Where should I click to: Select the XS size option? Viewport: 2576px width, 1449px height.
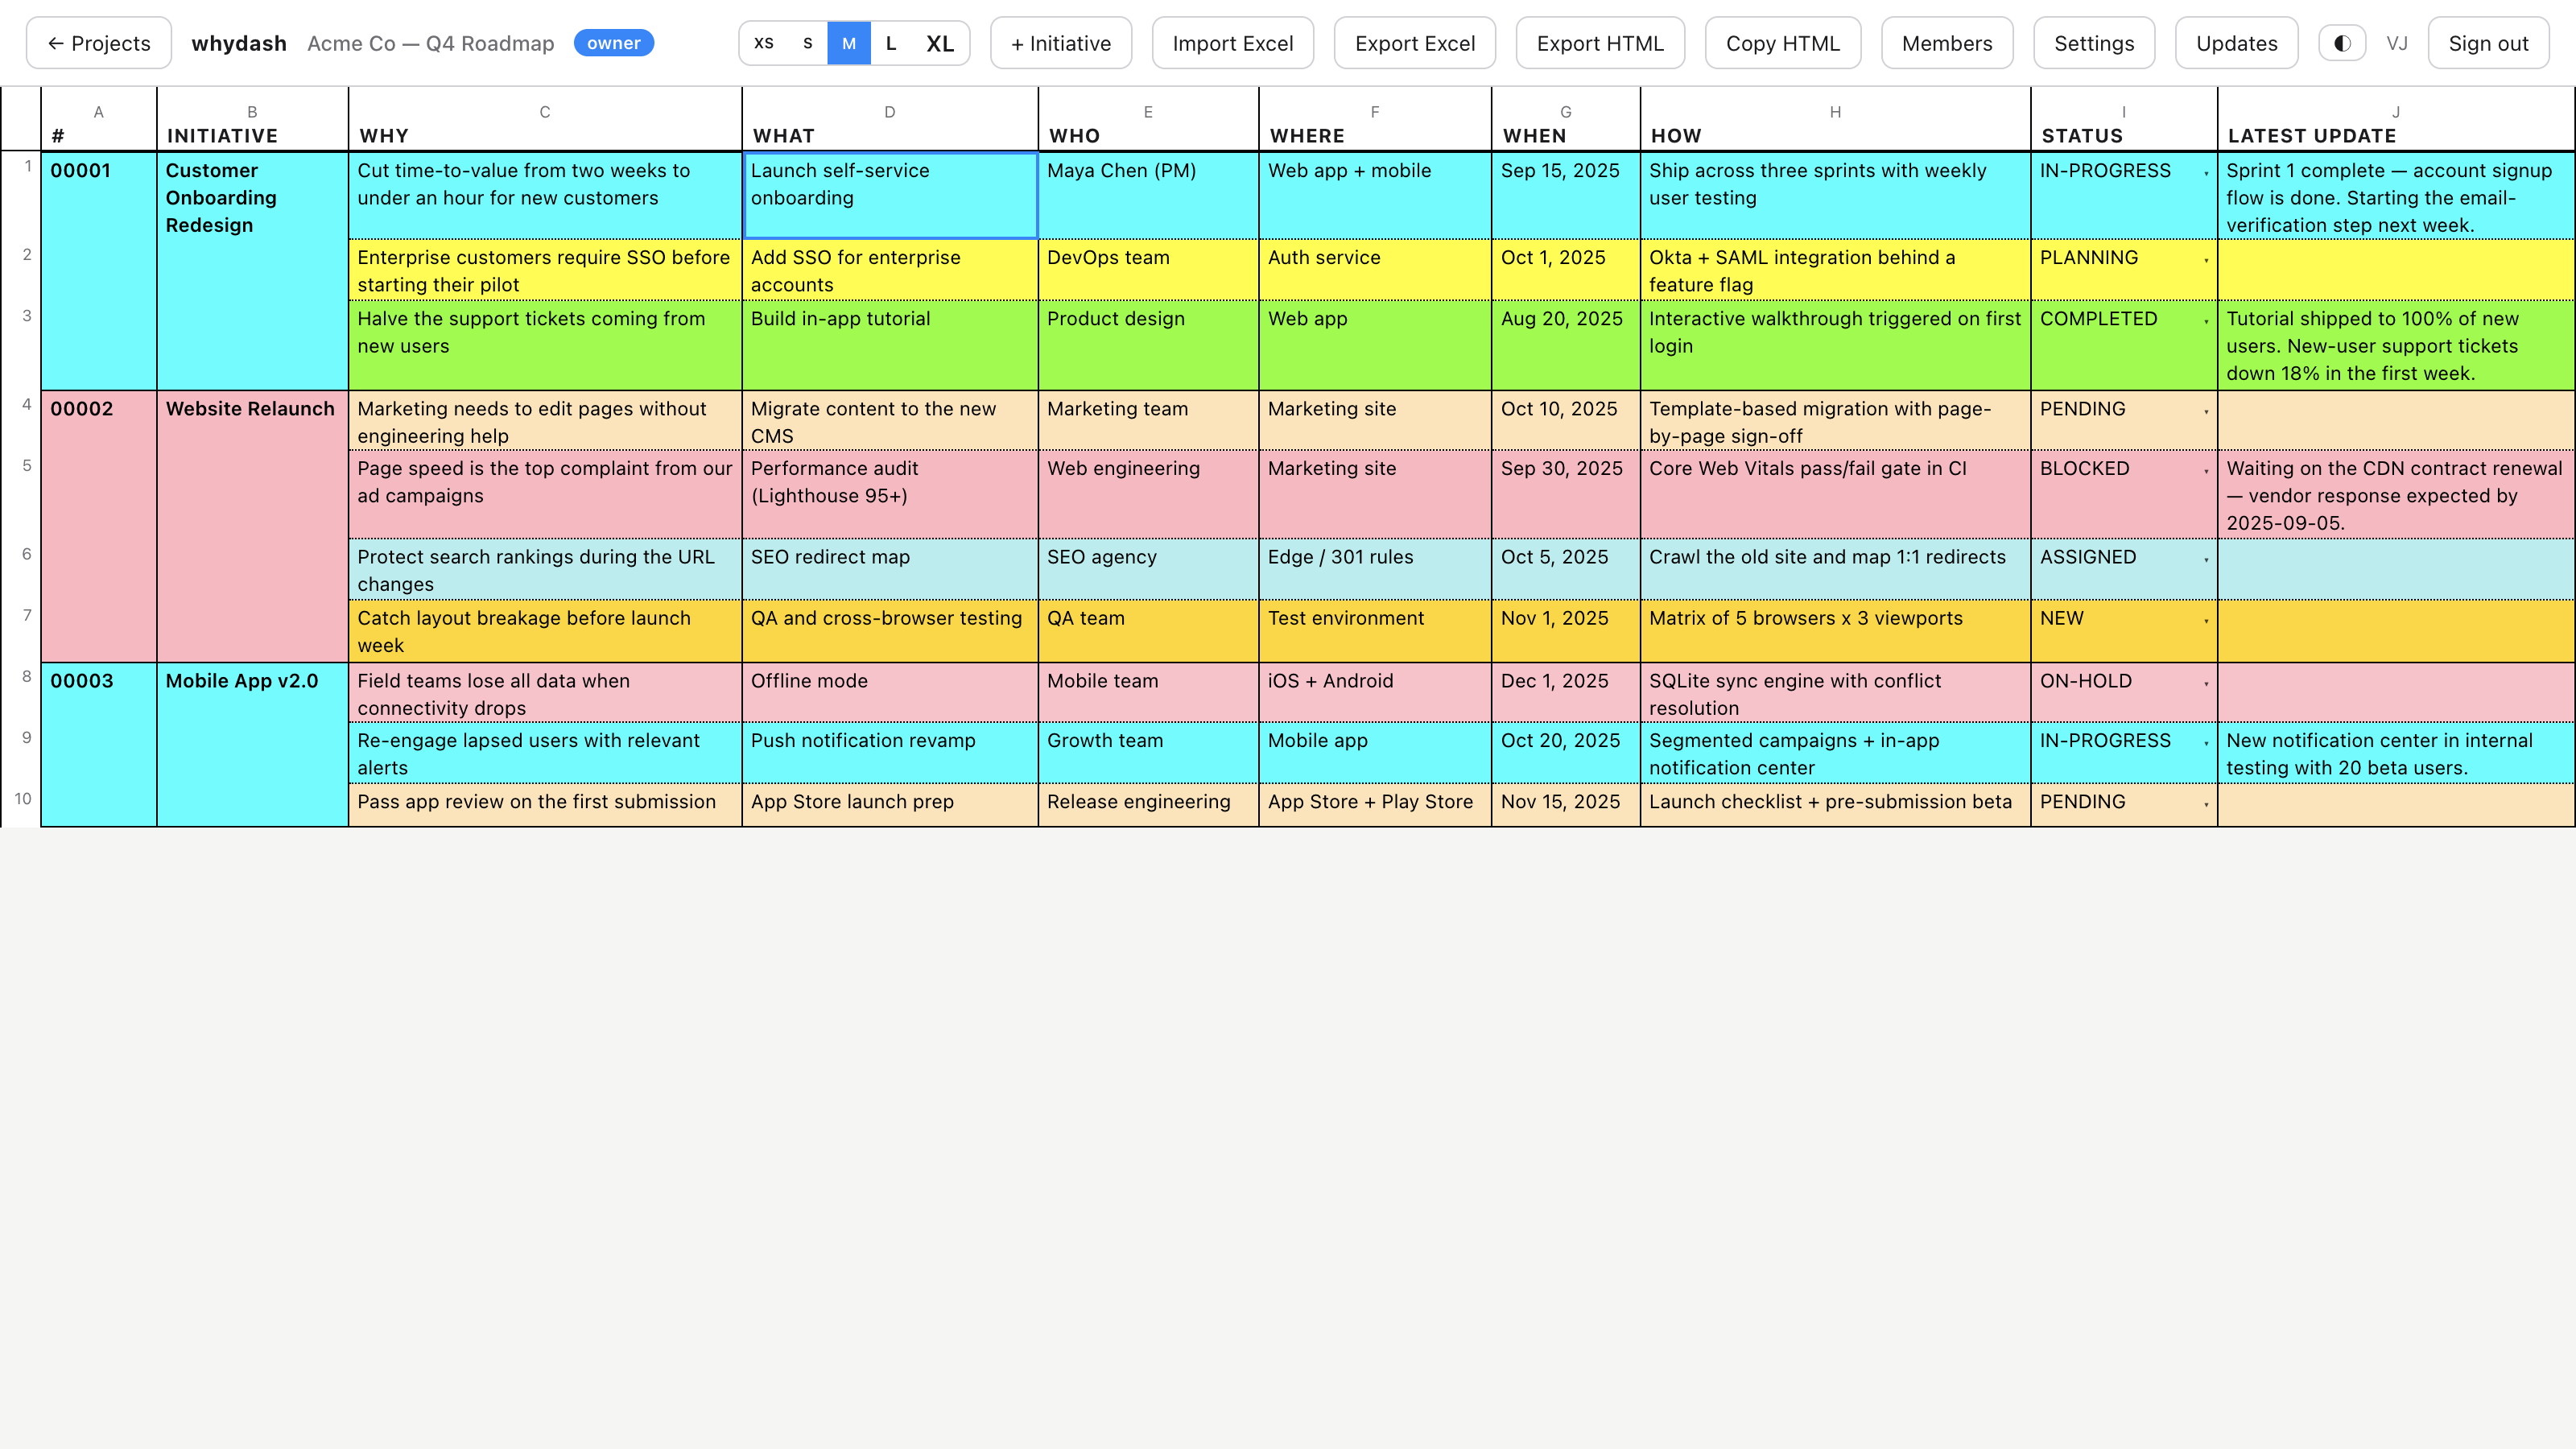point(763,43)
